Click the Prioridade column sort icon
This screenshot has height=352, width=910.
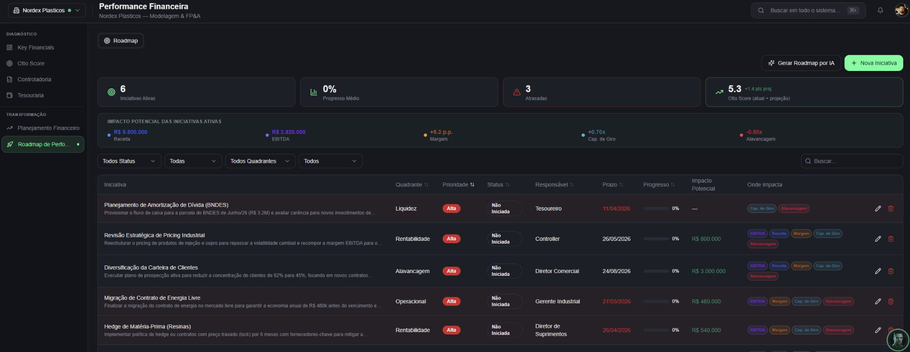[472, 185]
